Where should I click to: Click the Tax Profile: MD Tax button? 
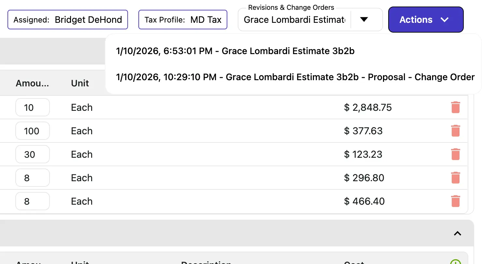coord(182,20)
